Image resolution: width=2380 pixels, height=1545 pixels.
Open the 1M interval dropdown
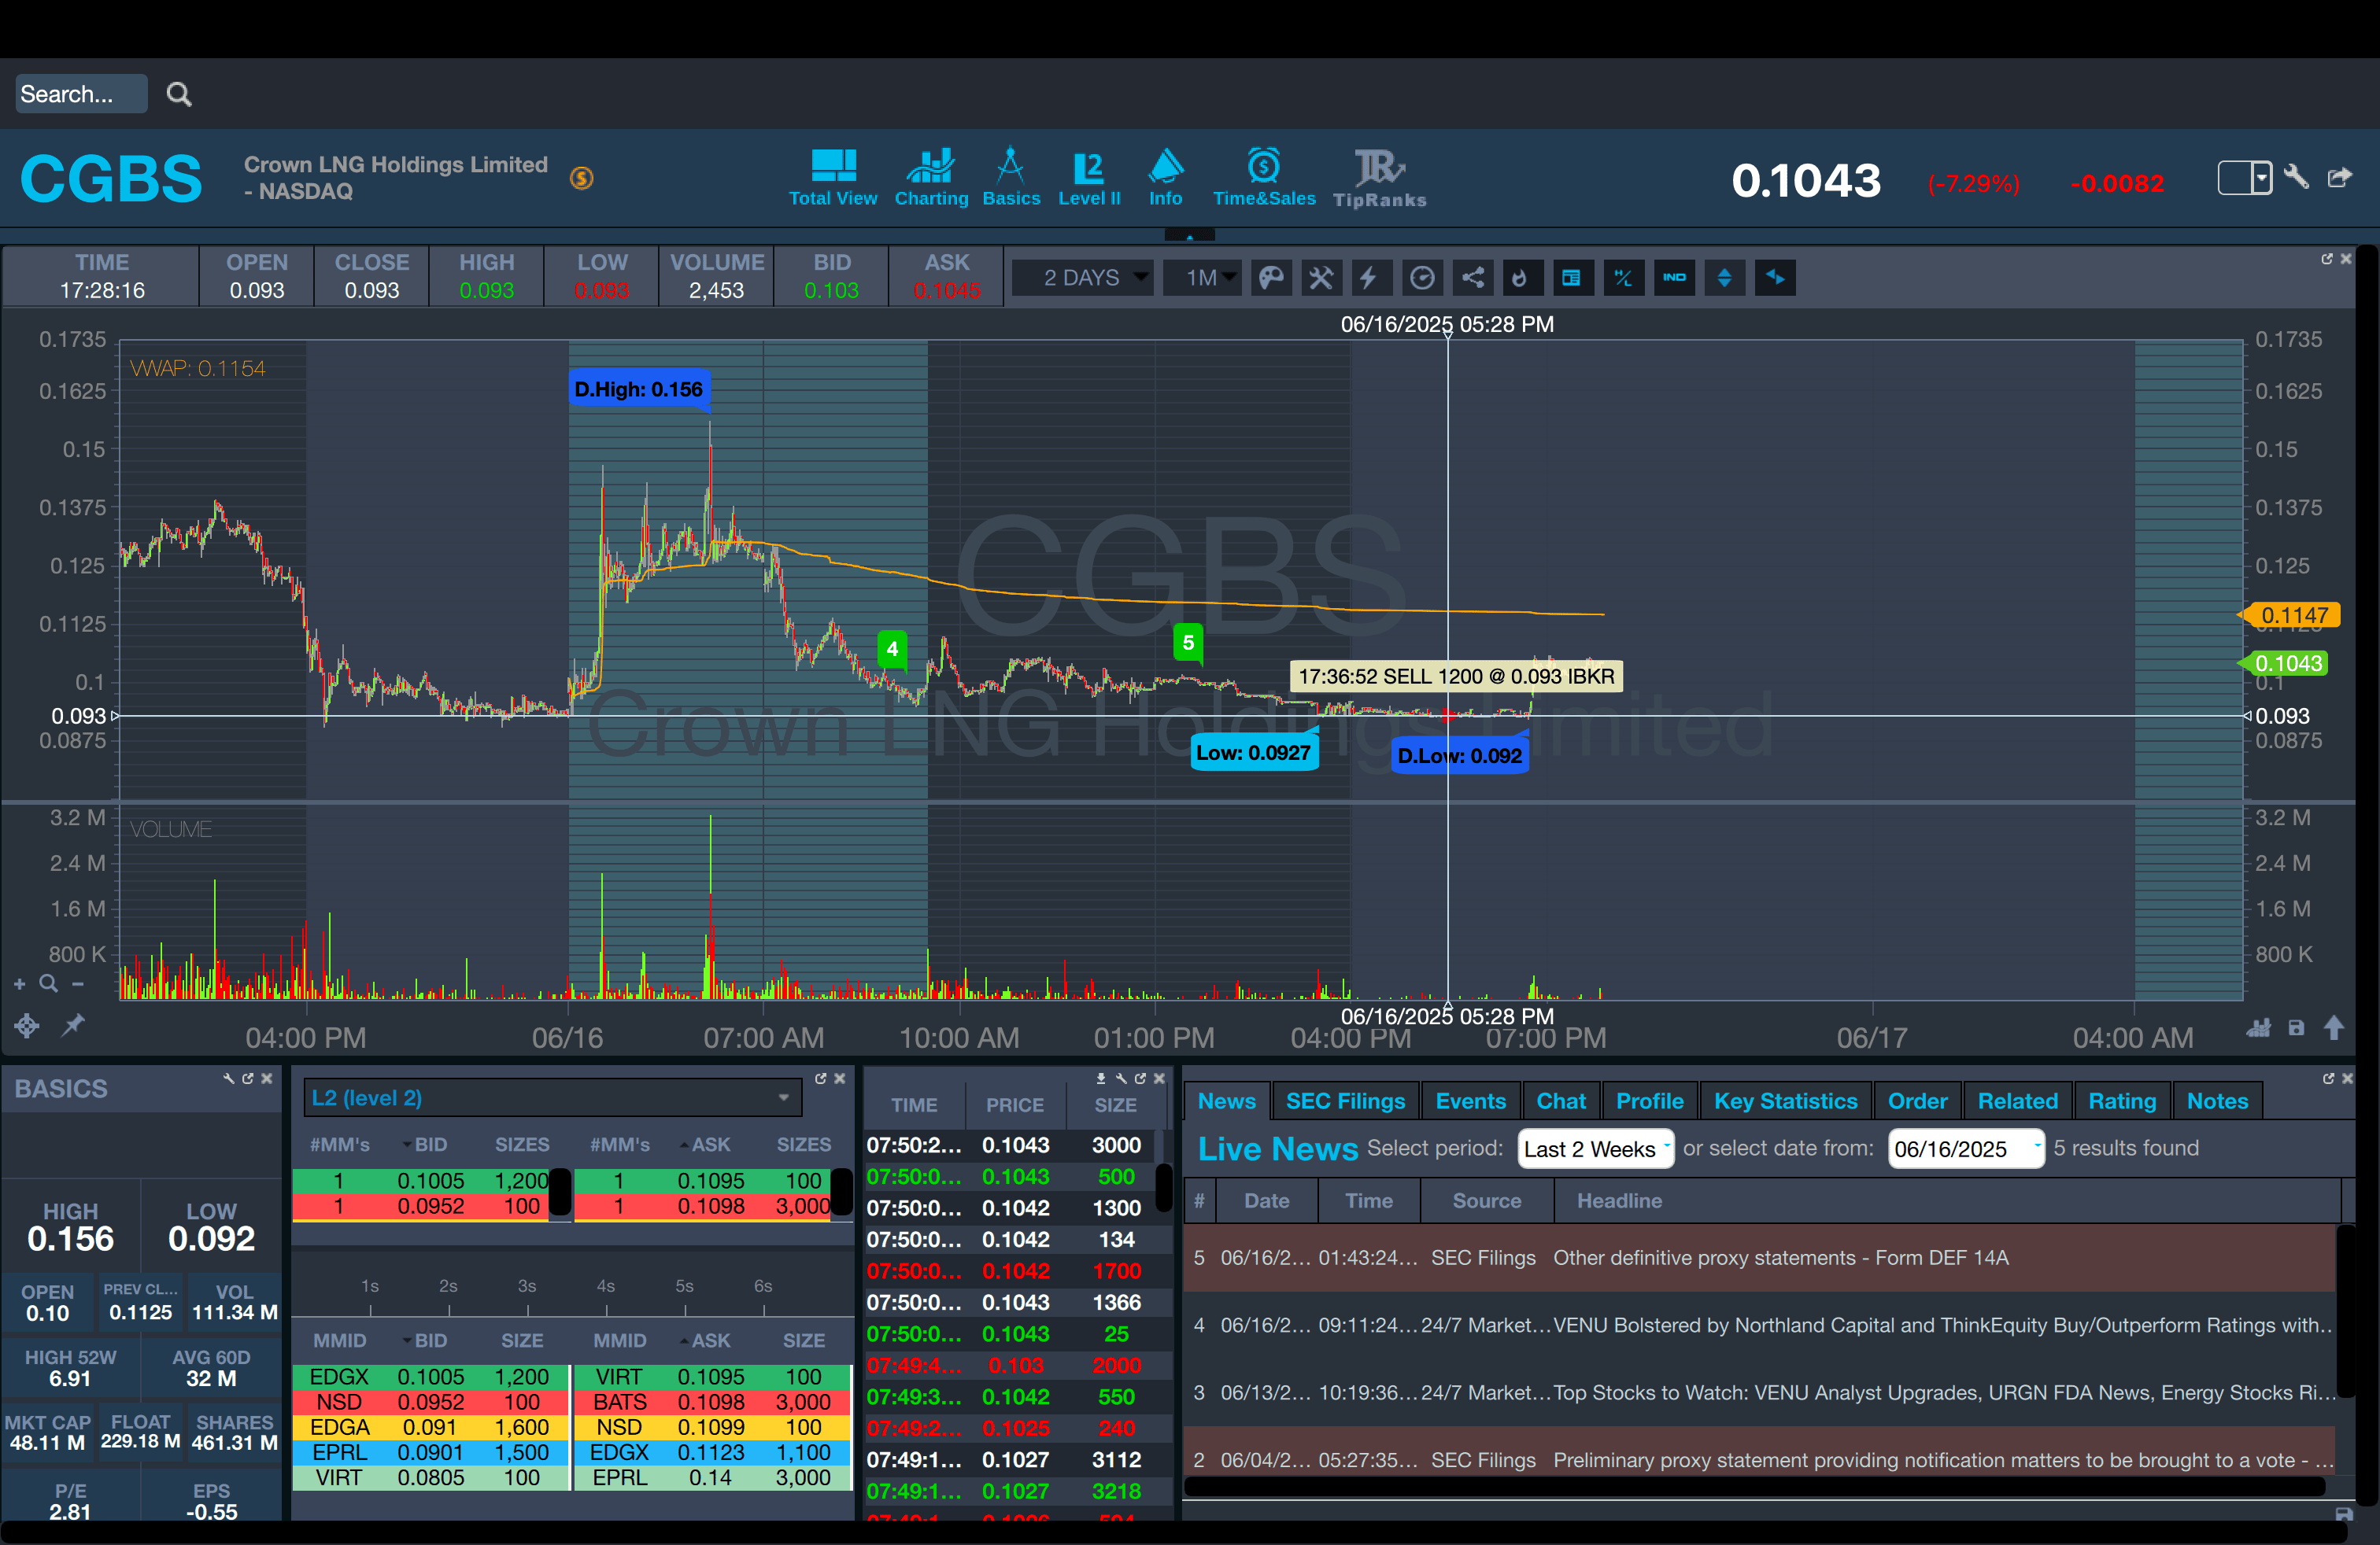tap(1202, 278)
